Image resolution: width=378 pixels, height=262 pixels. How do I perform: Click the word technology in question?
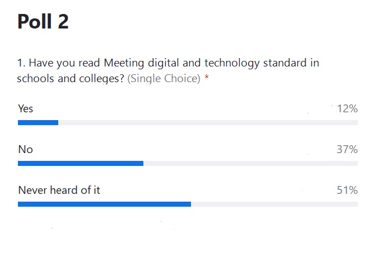click(232, 63)
